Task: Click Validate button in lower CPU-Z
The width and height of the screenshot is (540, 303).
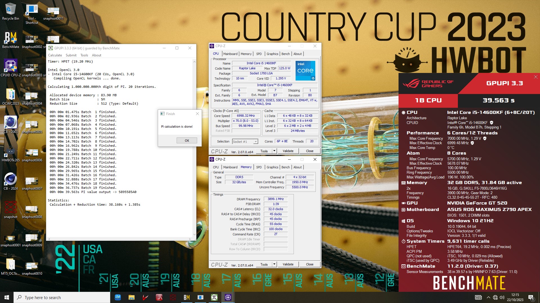Action: 288,264
